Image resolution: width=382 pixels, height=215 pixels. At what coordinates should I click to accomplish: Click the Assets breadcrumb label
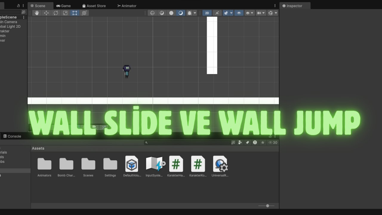click(x=38, y=148)
